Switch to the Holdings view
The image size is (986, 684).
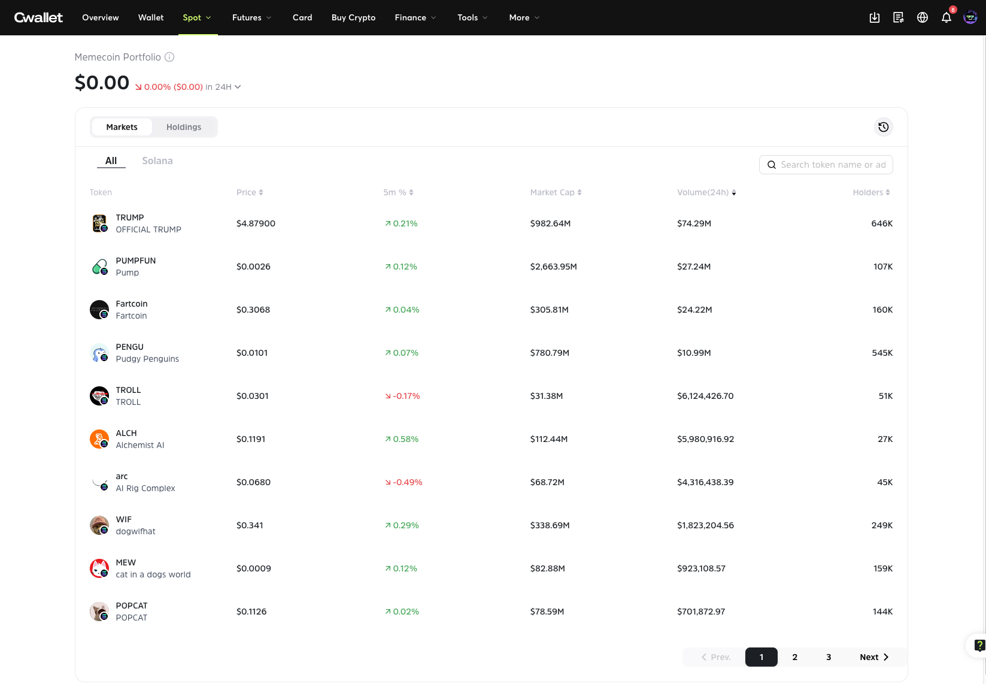point(184,127)
